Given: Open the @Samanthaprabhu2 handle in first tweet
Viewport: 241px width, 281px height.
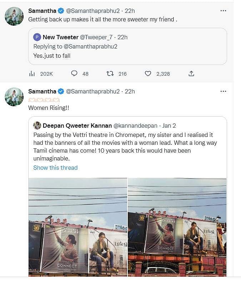Looking at the screenshot, I should [93, 11].
